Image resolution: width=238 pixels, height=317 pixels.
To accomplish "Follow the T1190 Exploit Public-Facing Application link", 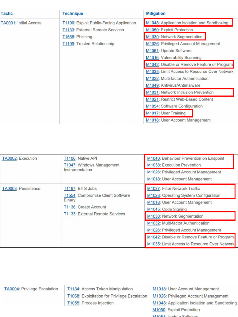I will (x=68, y=23).
